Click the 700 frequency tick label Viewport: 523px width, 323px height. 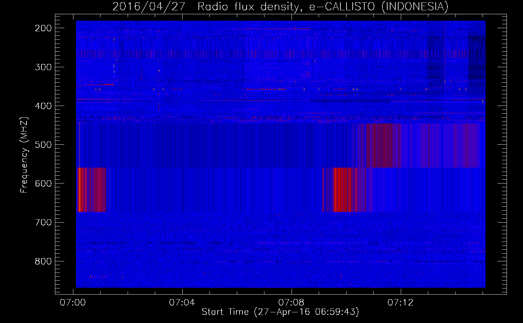click(43, 222)
